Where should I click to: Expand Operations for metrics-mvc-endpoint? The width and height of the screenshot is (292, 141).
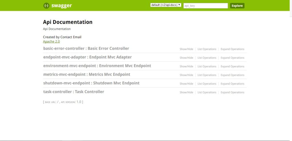[x=232, y=75]
